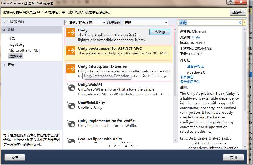Expand the 已安装的包 tree node
The image size is (253, 165).
[x=4, y=22]
